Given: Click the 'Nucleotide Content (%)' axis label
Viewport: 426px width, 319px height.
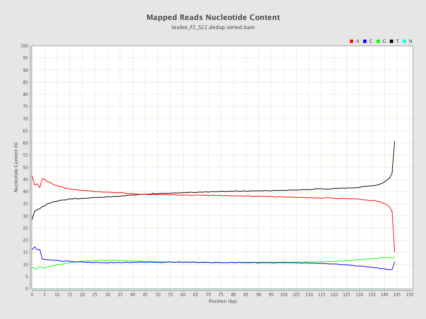Looking at the screenshot, I should [x=16, y=167].
